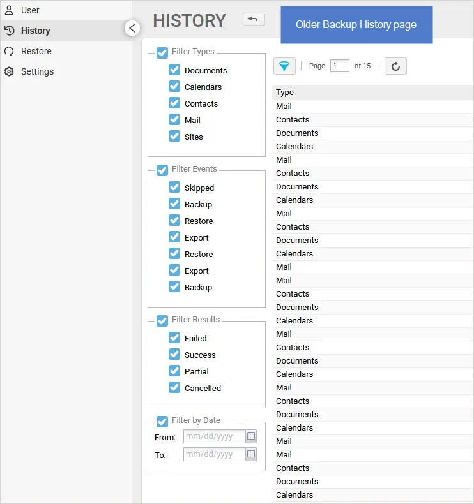
Task: Toggle the Cancelled results checkbox
Action: pyautogui.click(x=174, y=387)
